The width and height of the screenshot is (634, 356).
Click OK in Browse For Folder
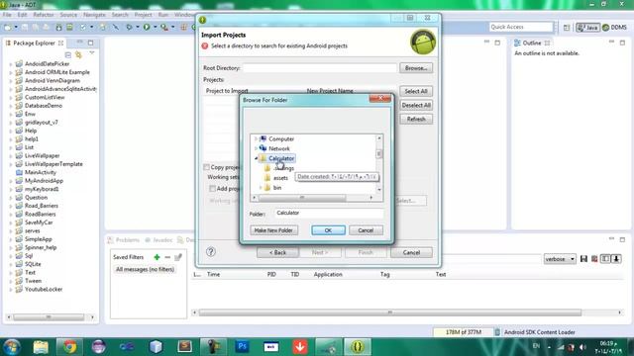pos(328,230)
